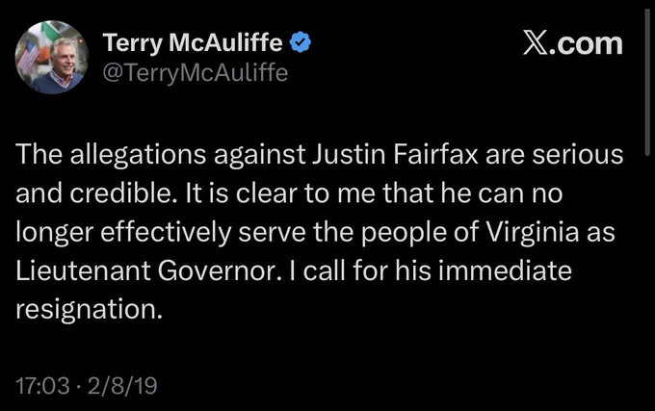Click the final word "resignation."
Viewport: 655px width, 411px height.
click(x=89, y=310)
